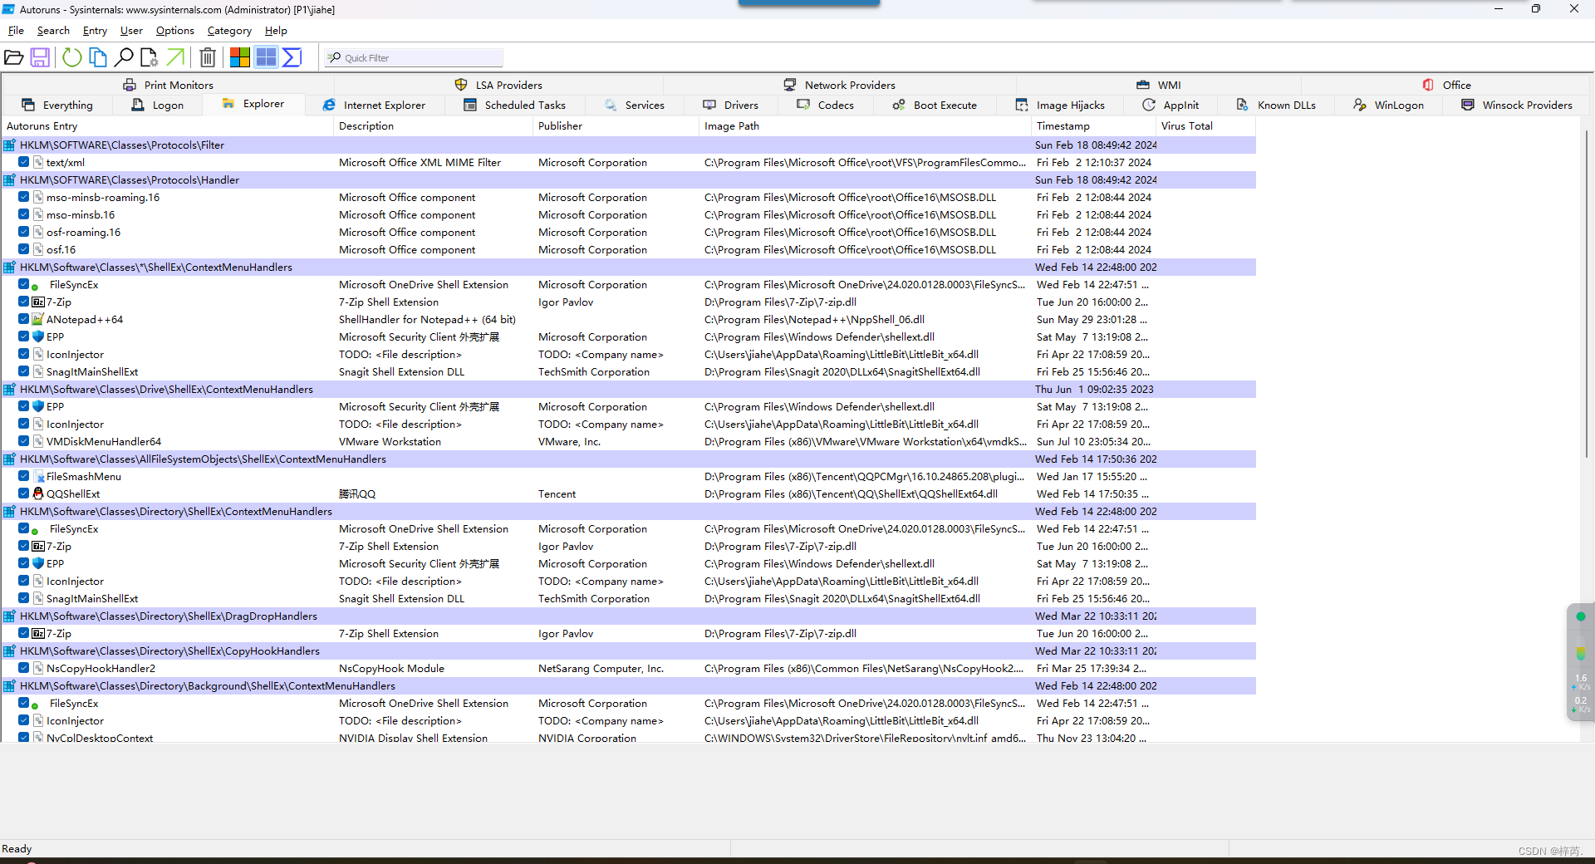The image size is (1595, 864).
Task: Switch to the Scheduled Tasks tab
Action: (515, 105)
